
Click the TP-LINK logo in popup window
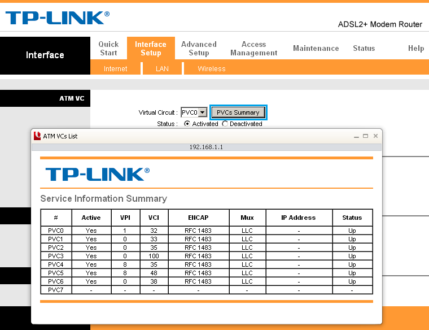click(x=98, y=175)
